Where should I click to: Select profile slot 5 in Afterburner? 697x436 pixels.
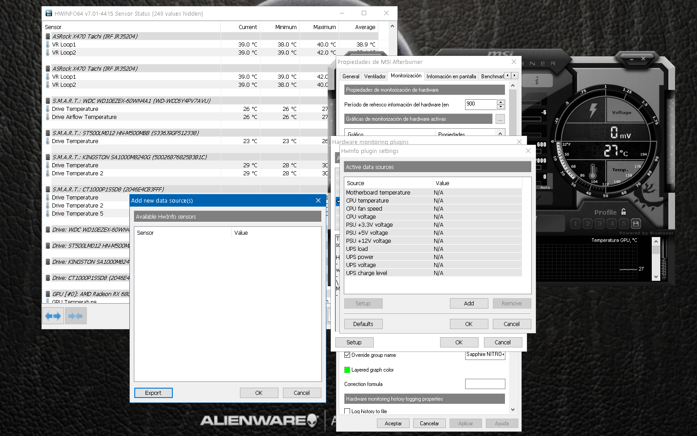coord(624,224)
